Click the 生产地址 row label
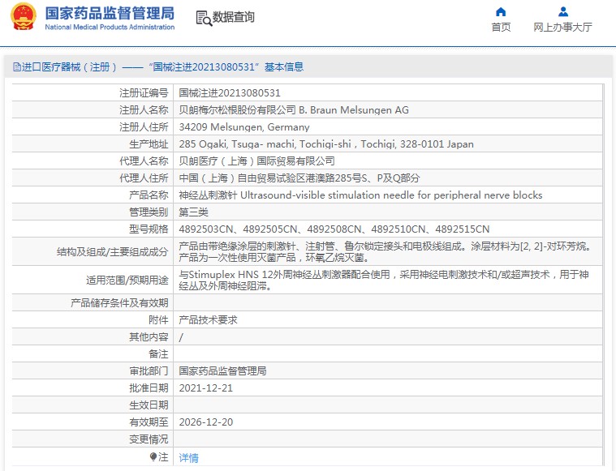The width and height of the screenshot is (616, 471). [x=149, y=144]
